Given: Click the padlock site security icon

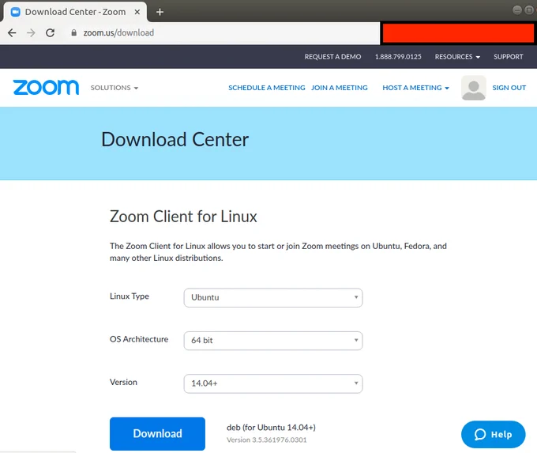Looking at the screenshot, I should point(73,33).
